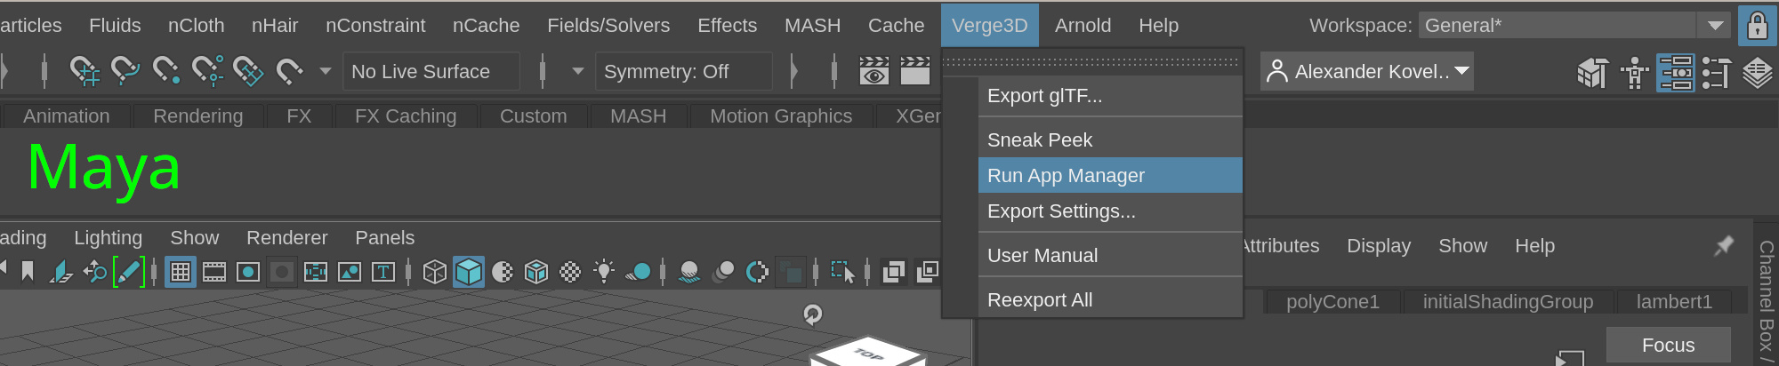Open HumanIK character controls icon

[x=1634, y=73]
